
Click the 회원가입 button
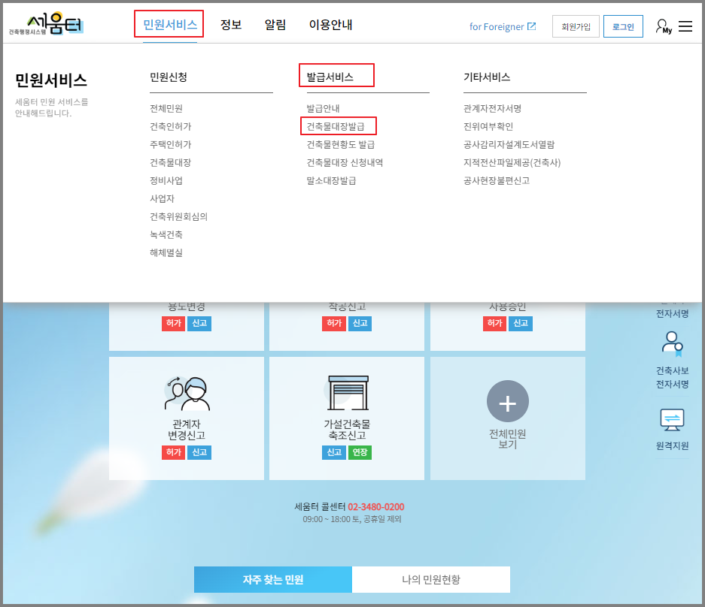point(575,25)
